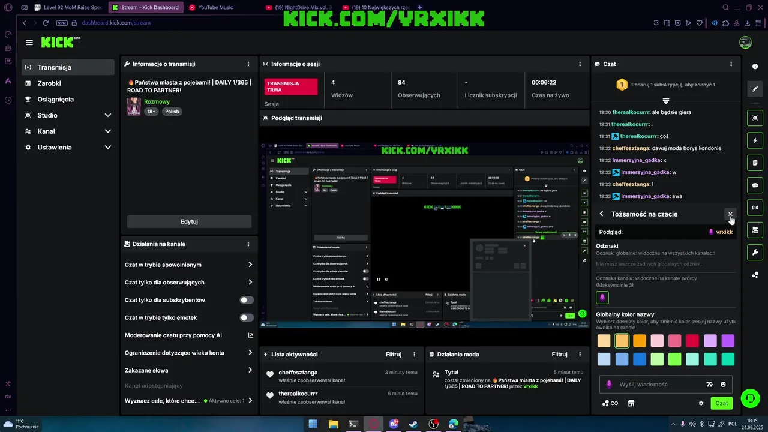Click the text formatting icon in chat input
This screenshot has height=432, width=768.
[x=709, y=385]
